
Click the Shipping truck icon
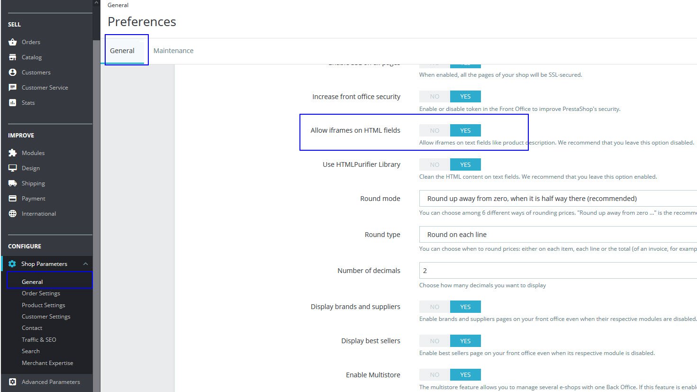pos(13,183)
